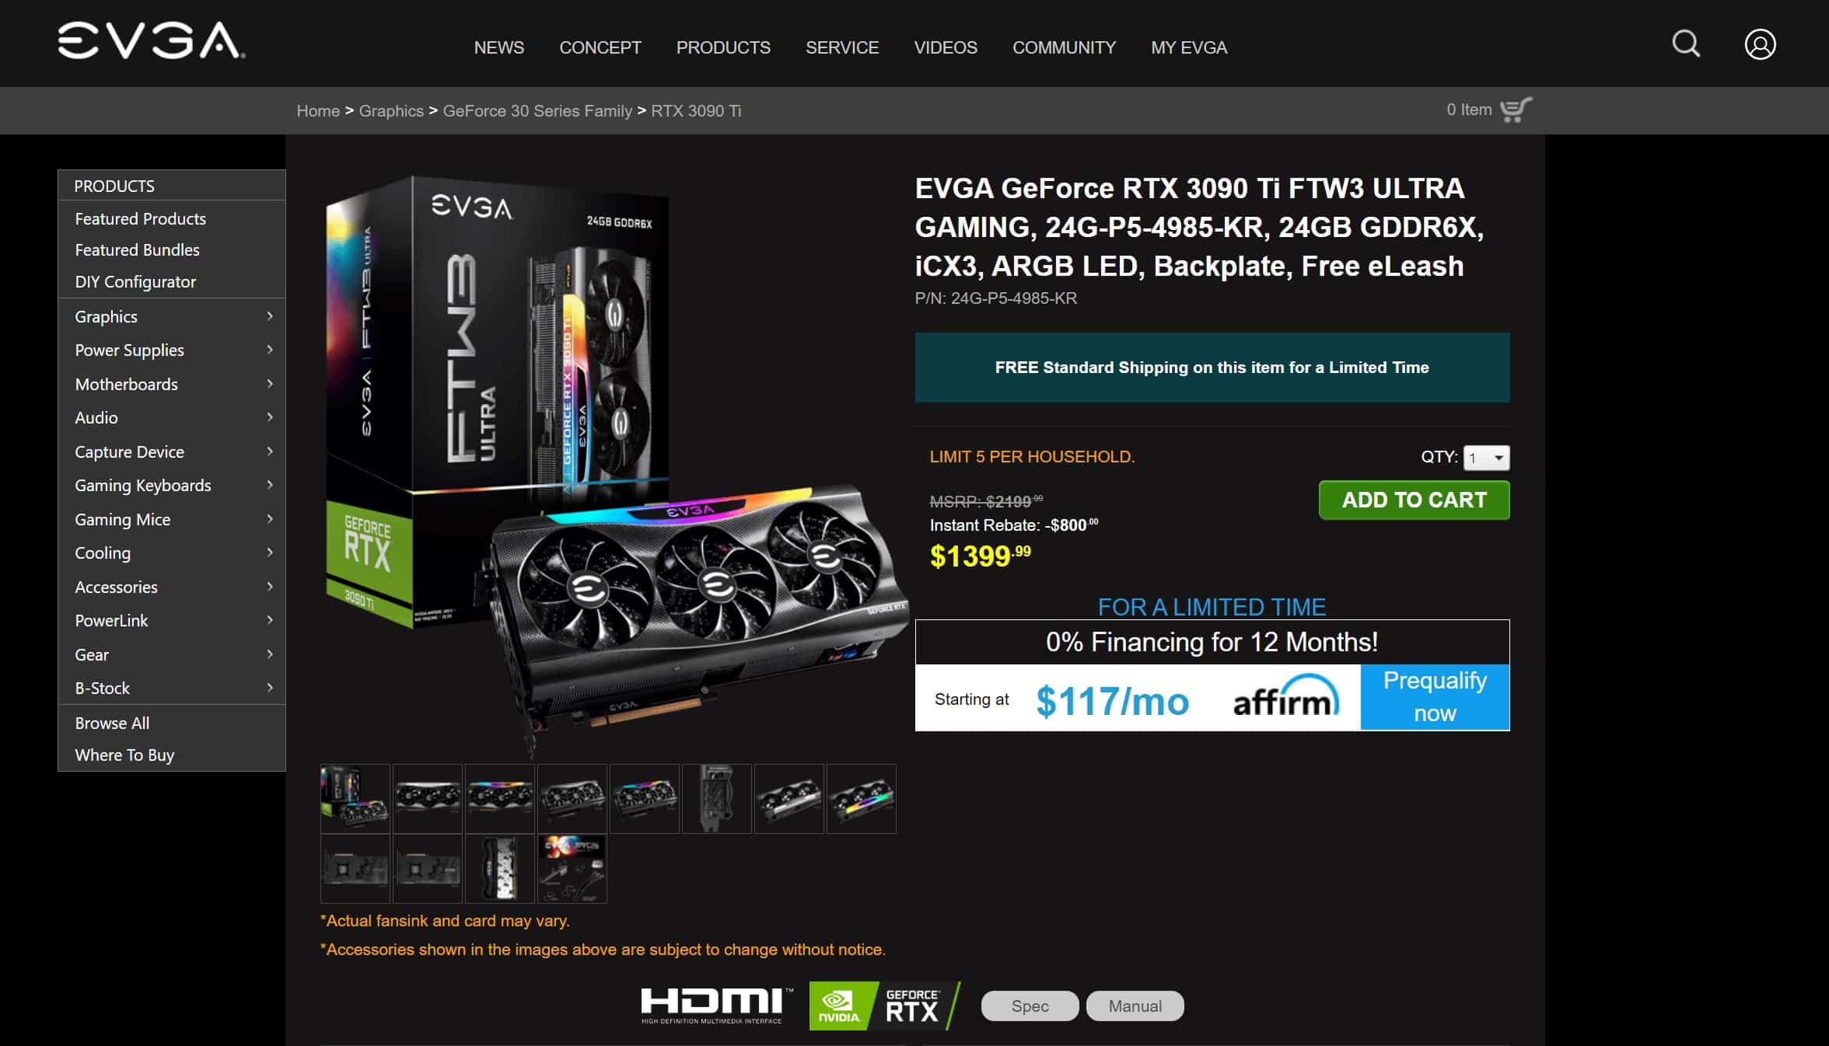Click the HDMI logo badge
Image resolution: width=1829 pixels, height=1046 pixels.
coord(716,1006)
